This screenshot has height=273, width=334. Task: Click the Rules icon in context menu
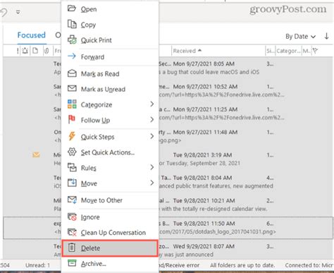pyautogui.click(x=72, y=167)
